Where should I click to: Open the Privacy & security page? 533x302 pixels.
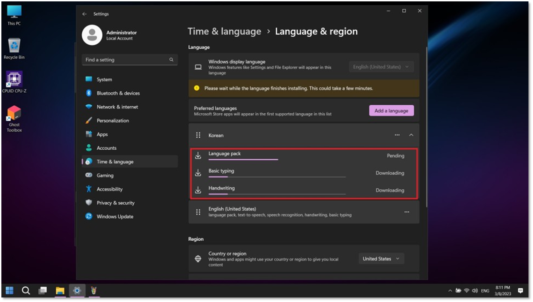pyautogui.click(x=130, y=203)
